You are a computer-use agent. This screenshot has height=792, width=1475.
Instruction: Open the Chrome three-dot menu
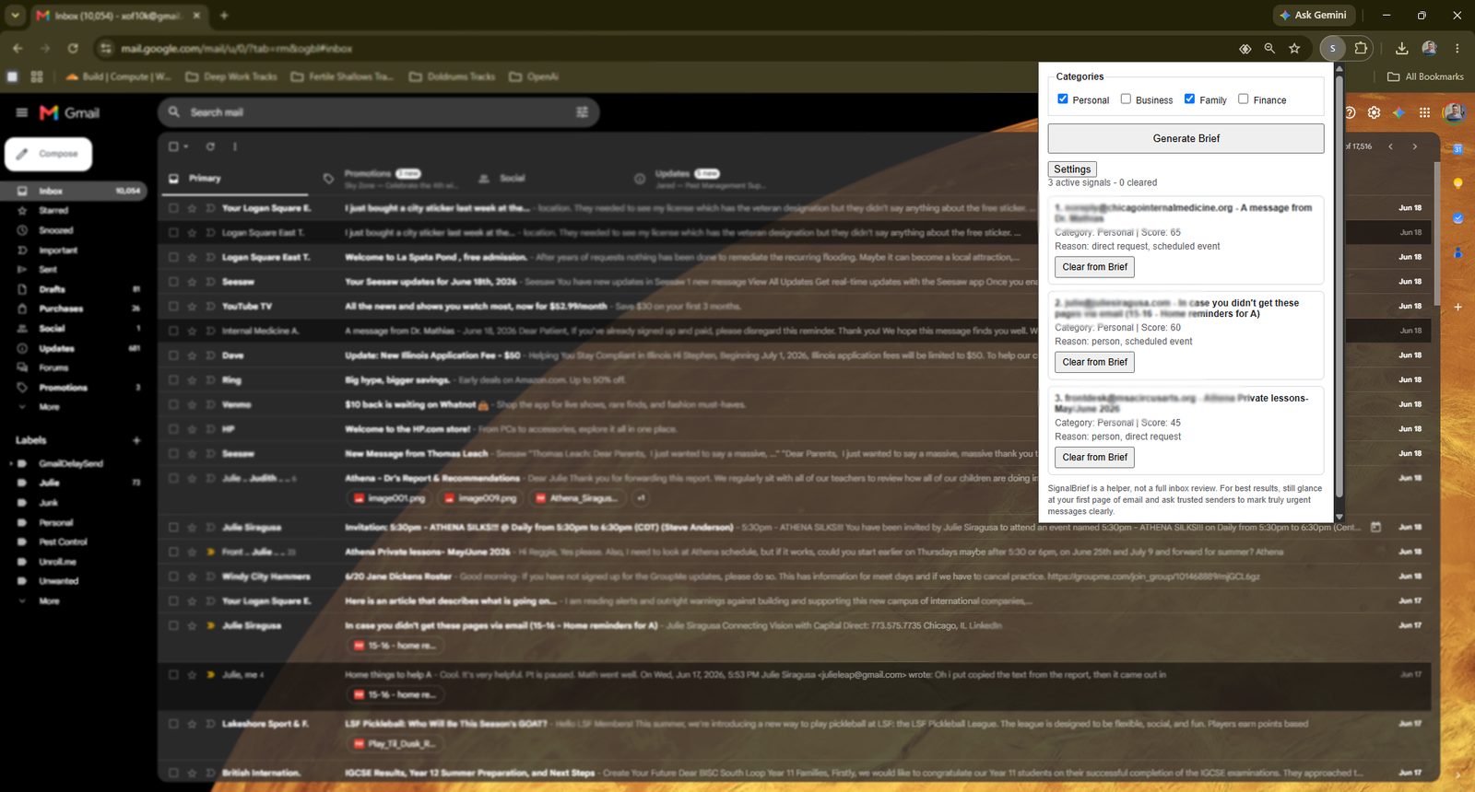1457,48
